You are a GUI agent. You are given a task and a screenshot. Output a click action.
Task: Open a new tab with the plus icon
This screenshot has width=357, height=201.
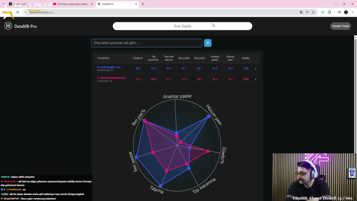pyautogui.click(x=143, y=4)
